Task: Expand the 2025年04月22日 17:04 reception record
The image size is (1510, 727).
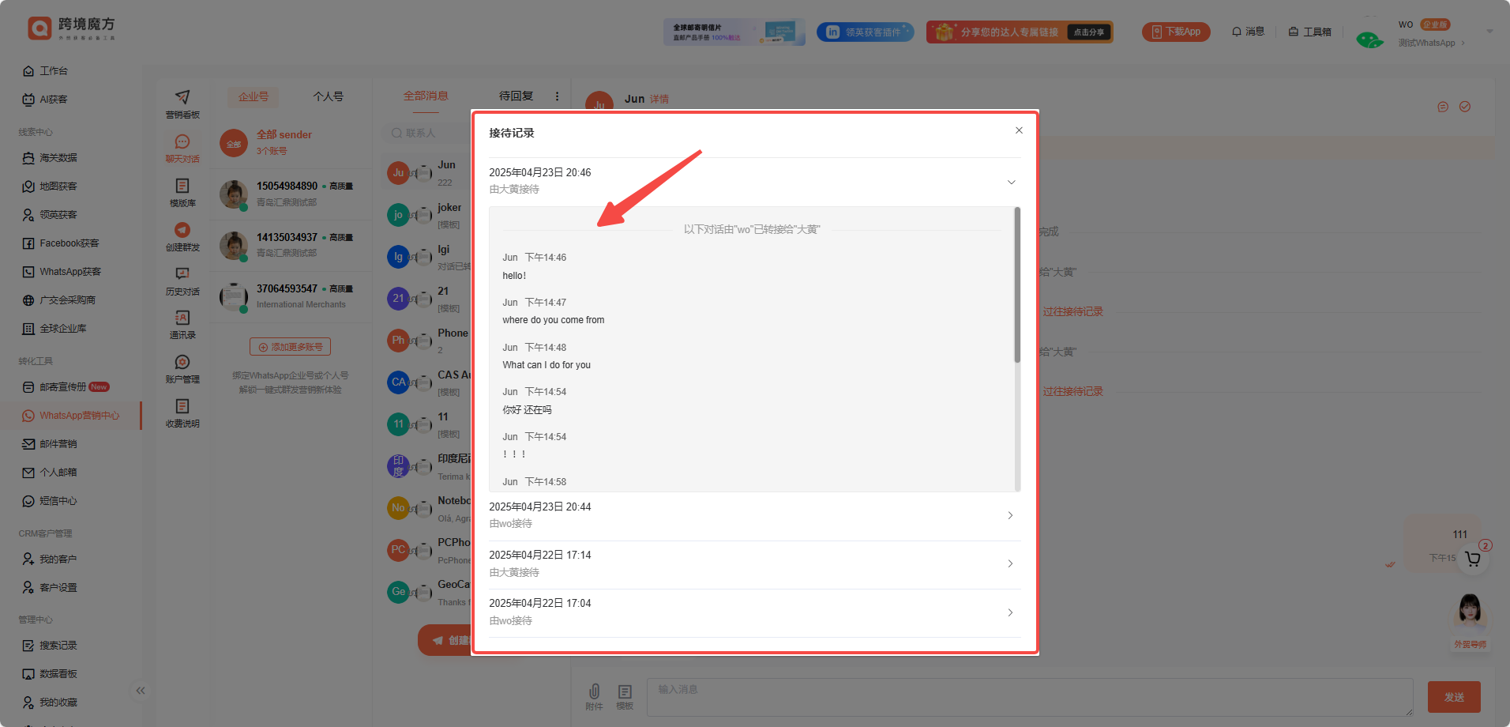Action: (1010, 612)
